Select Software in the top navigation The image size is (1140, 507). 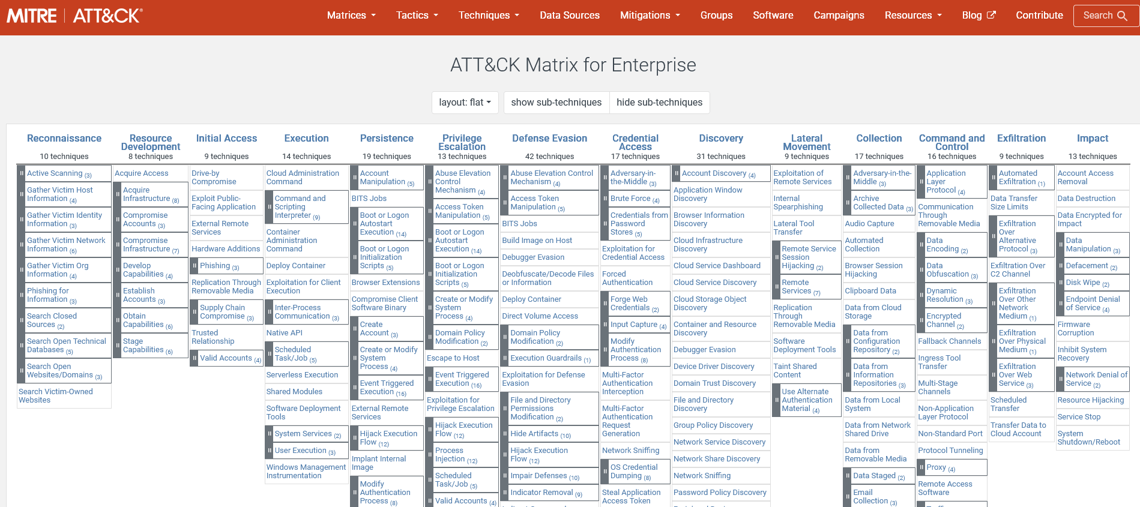(x=773, y=16)
